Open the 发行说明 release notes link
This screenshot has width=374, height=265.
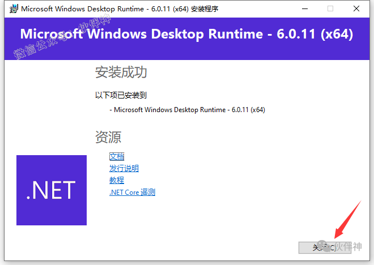point(124,169)
